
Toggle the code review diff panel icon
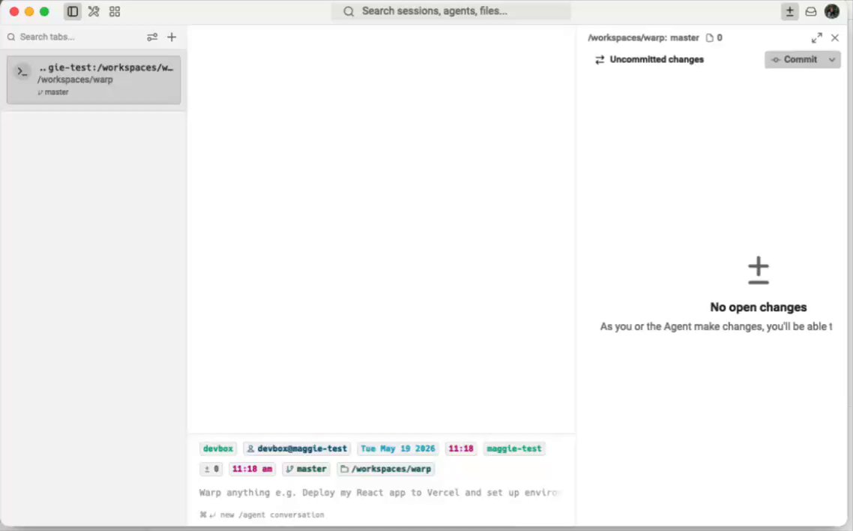pyautogui.click(x=789, y=11)
